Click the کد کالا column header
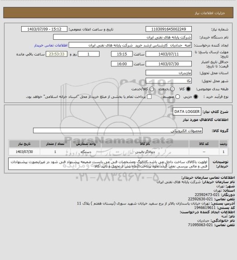 (x=204, y=144)
